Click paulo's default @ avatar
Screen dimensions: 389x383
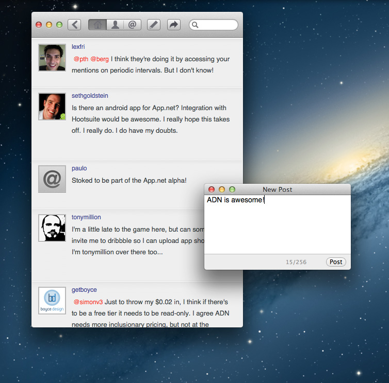(52, 179)
